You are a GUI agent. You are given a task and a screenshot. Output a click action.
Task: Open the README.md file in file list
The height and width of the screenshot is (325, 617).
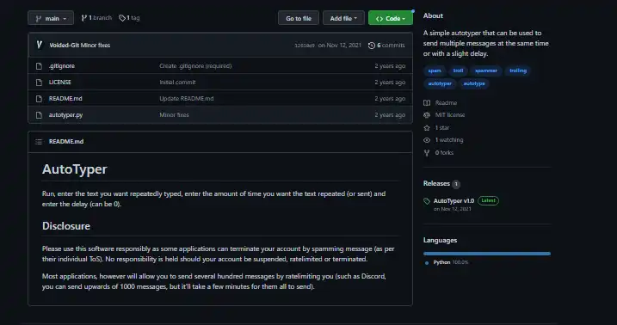point(65,99)
